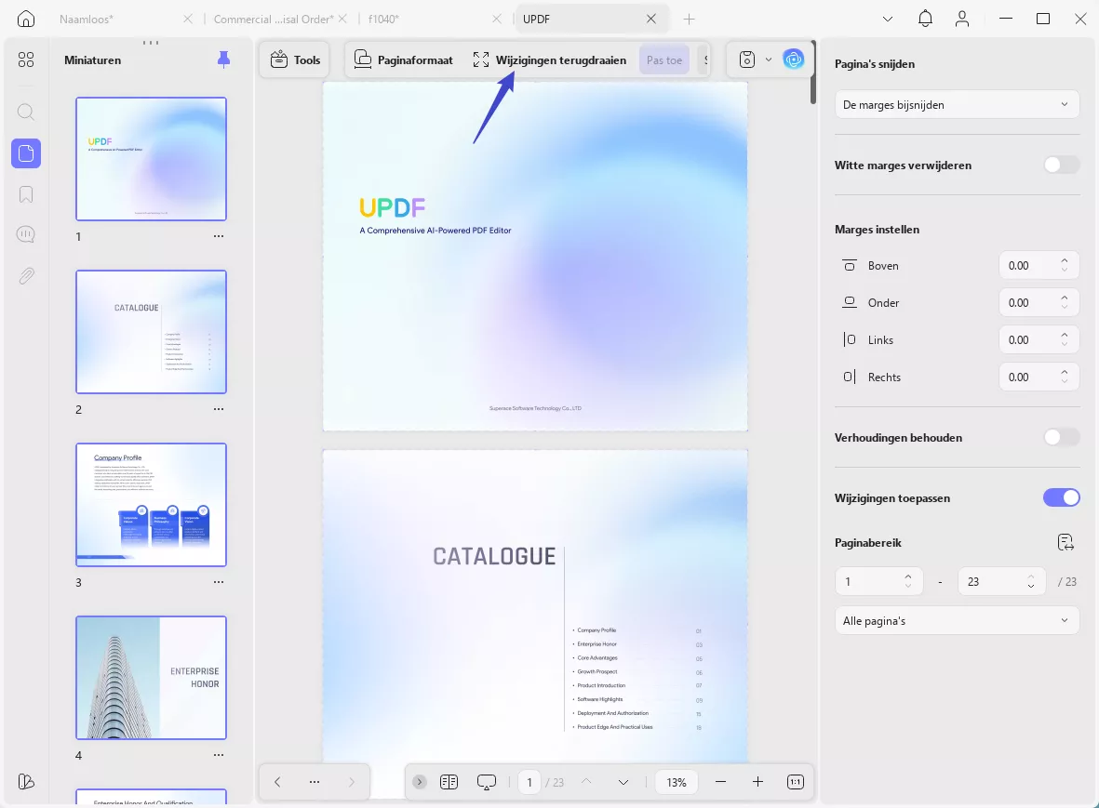Open options menu for thumbnail 3
Image resolution: width=1099 pixels, height=808 pixels.
(219, 582)
